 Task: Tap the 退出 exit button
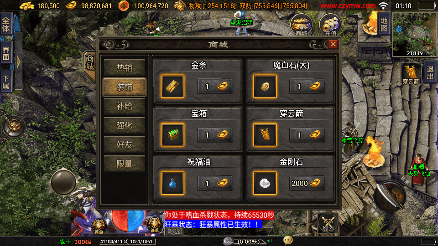430,72
